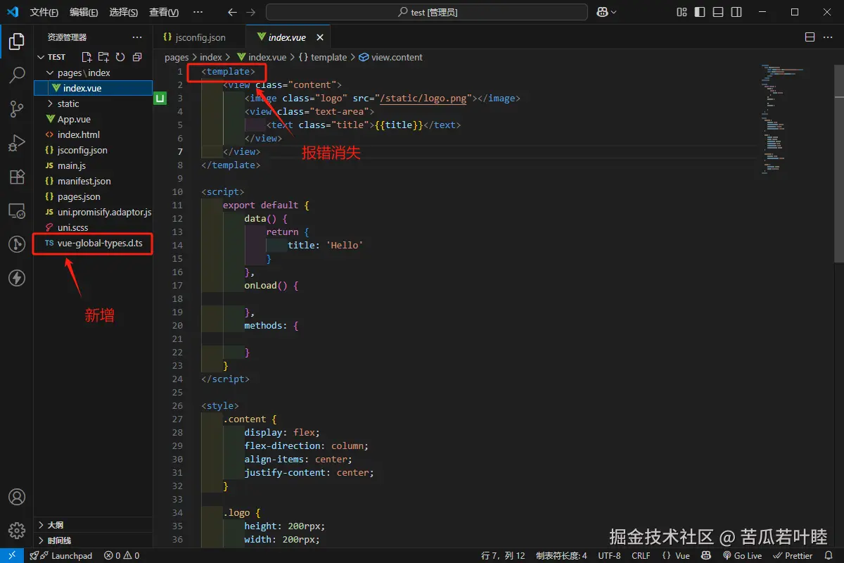Go forward using the navigation arrow
The image size is (844, 563).
tap(252, 12)
